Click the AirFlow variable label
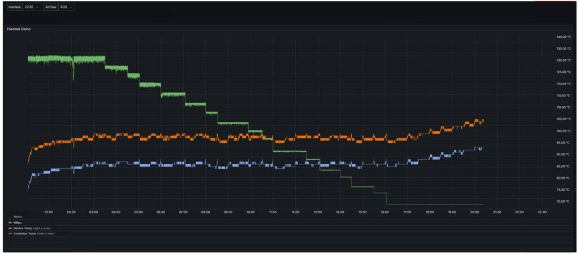This screenshot has width=579, height=254. 50,7
